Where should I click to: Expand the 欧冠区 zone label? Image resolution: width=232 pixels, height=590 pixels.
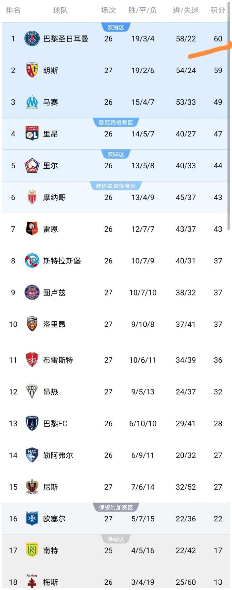[x=116, y=27]
